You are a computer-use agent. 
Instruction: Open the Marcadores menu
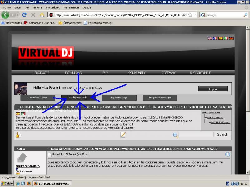pos(53,7)
